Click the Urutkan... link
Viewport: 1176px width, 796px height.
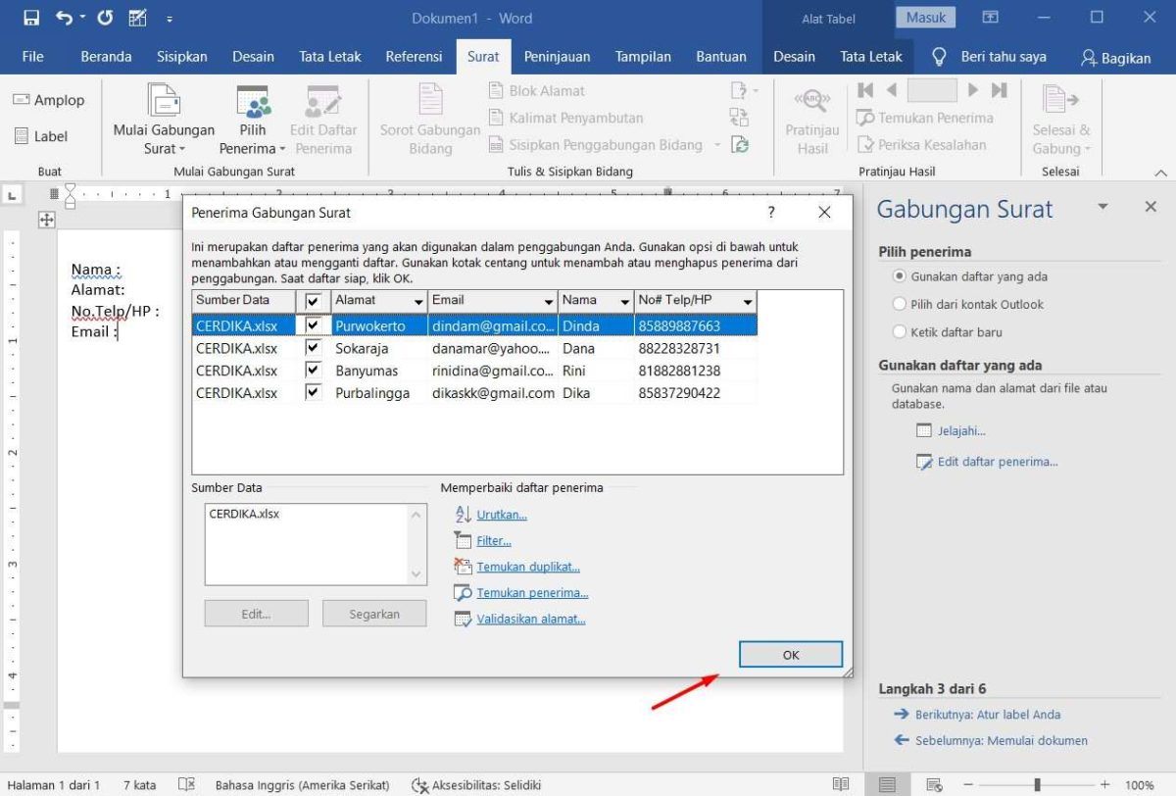click(x=502, y=515)
